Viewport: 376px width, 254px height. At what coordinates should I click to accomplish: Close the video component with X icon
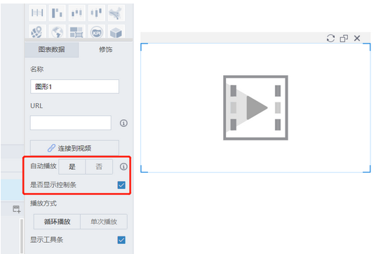click(357, 38)
